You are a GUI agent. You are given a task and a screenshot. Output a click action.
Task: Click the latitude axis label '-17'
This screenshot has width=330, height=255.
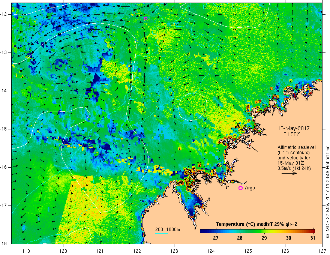click(4, 205)
